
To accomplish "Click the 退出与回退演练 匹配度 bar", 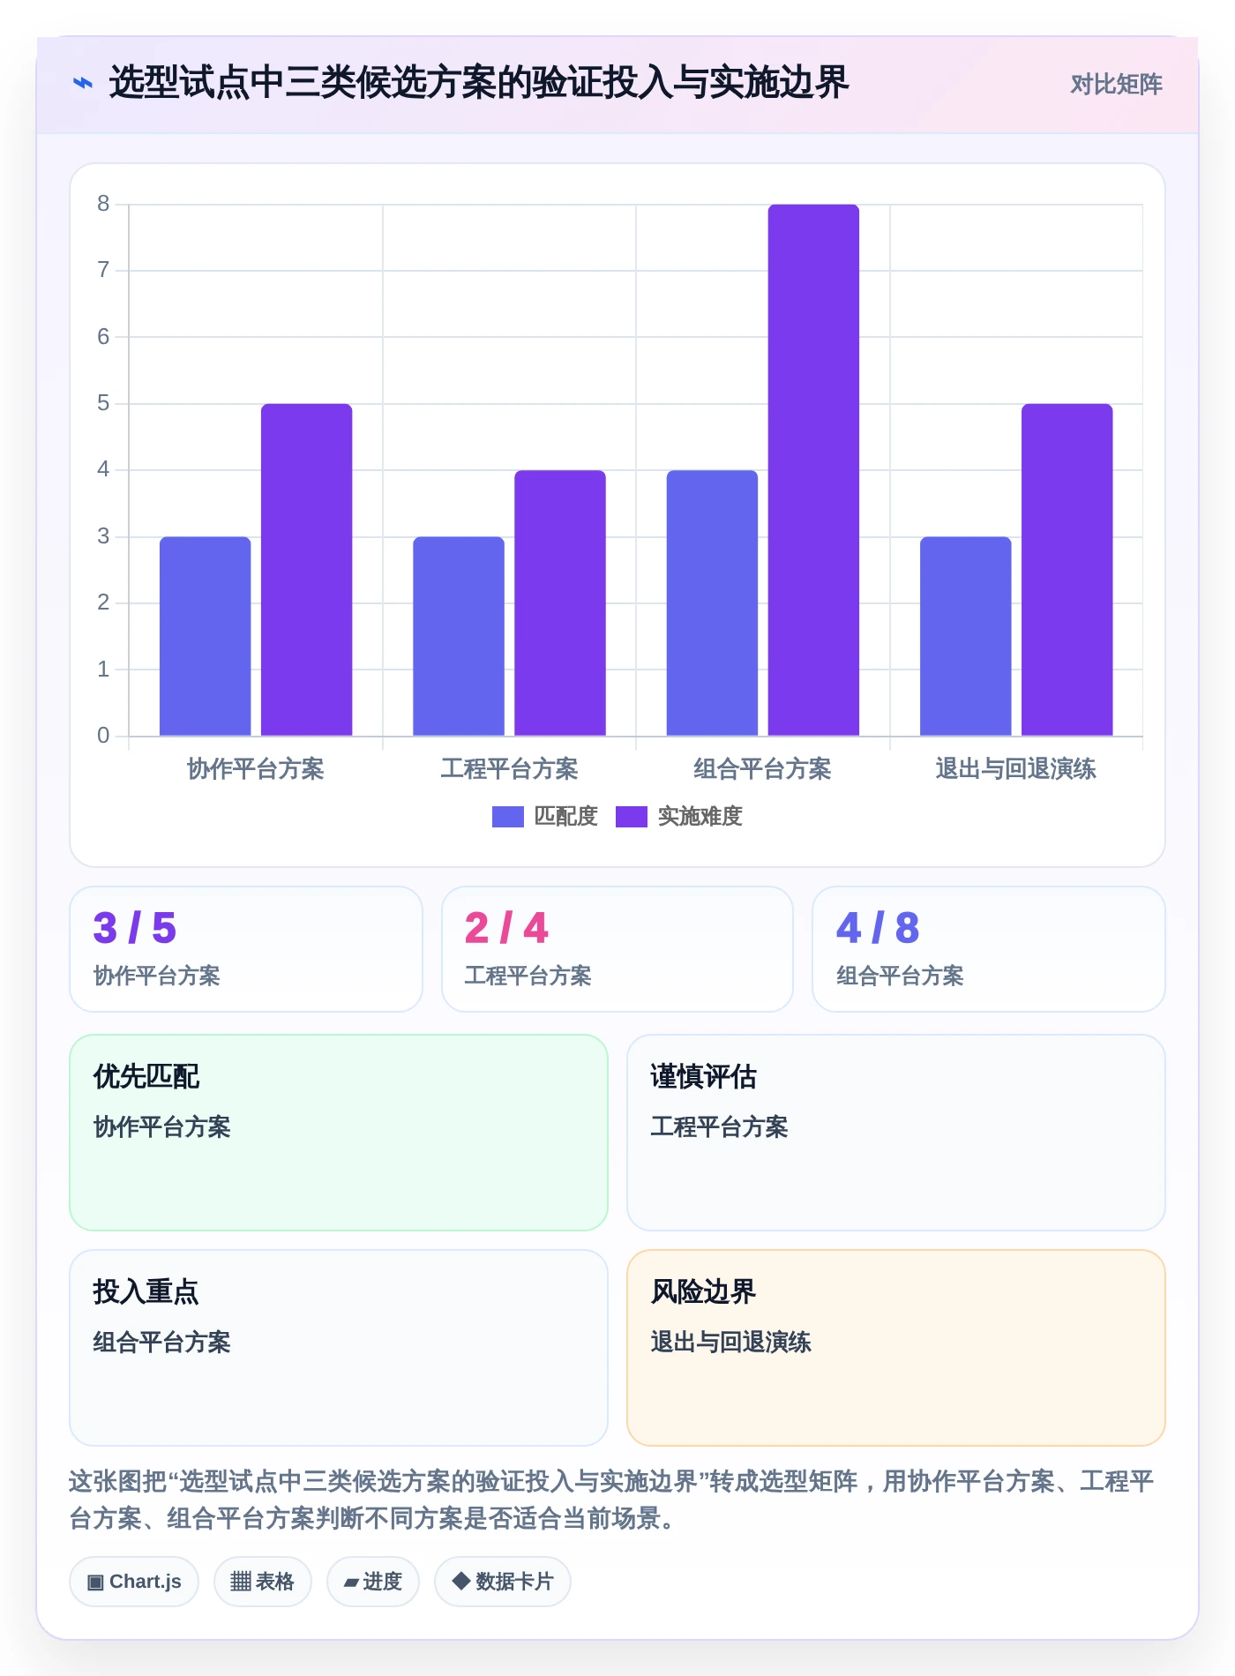I will [966, 636].
